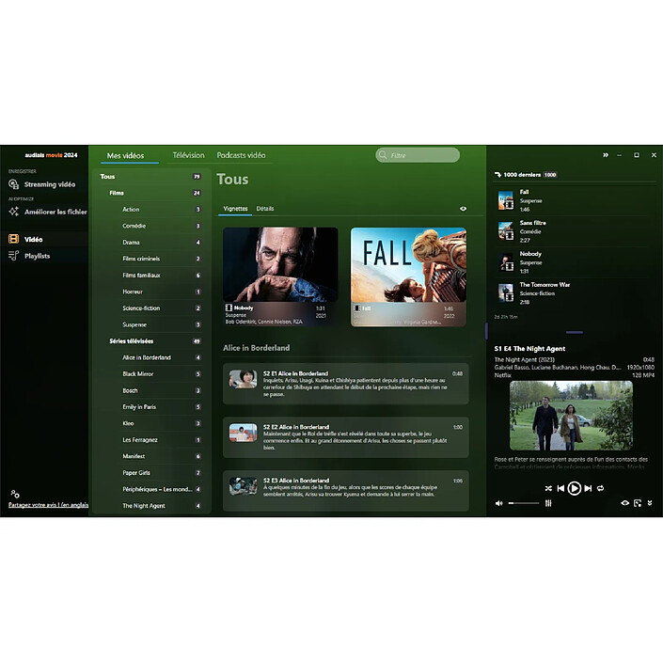This screenshot has width=663, height=663.
Task: Toggle repeat playback mode
Action: 600,488
